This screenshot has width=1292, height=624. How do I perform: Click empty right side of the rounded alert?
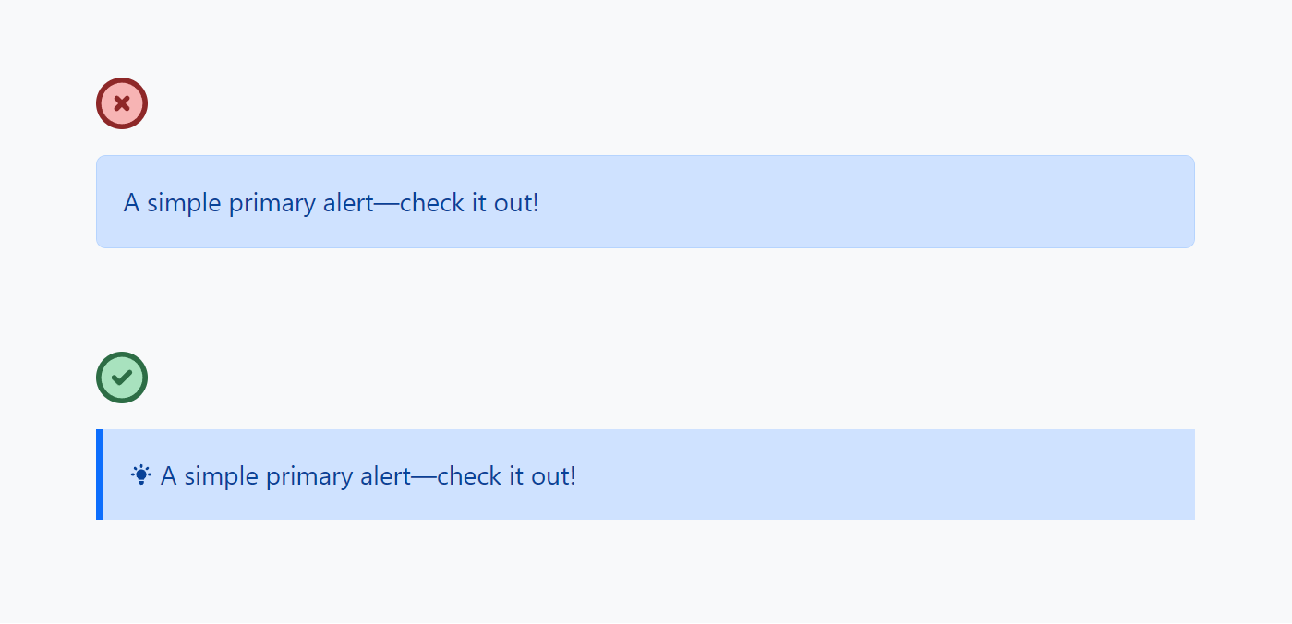coord(924,202)
